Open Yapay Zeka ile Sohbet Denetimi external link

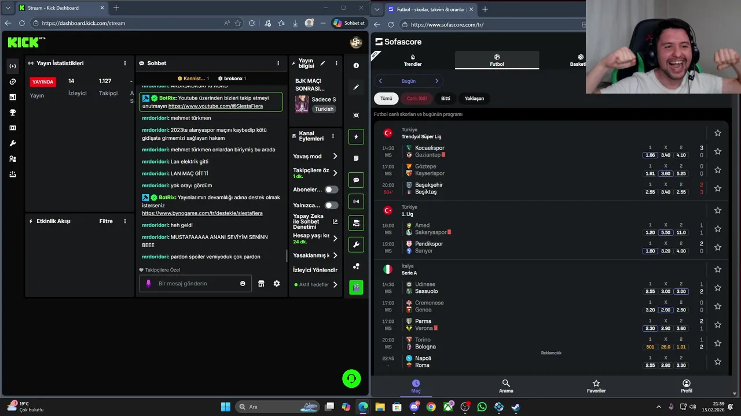pyautogui.click(x=335, y=221)
